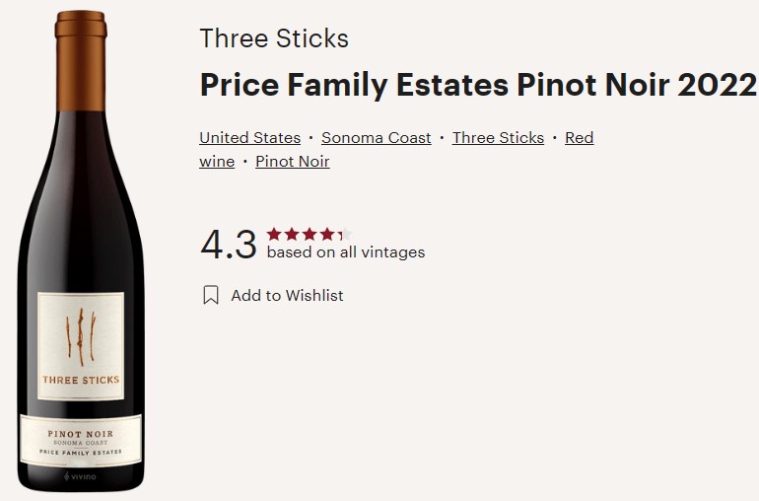
Task: Click the Add to Wishlist text
Action: 287,295
